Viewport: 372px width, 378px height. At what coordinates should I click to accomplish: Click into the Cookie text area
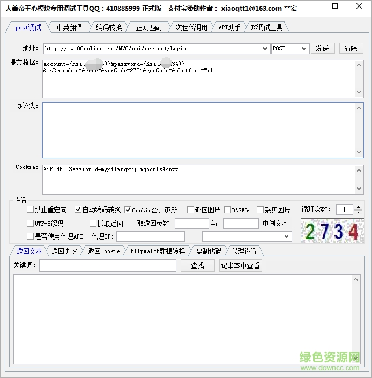(x=203, y=180)
